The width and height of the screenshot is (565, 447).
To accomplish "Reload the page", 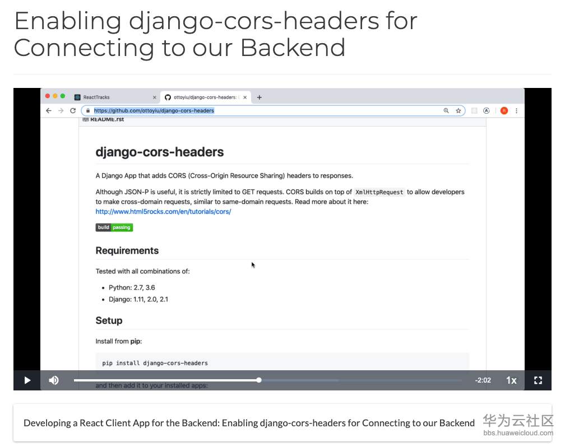I will pyautogui.click(x=73, y=110).
